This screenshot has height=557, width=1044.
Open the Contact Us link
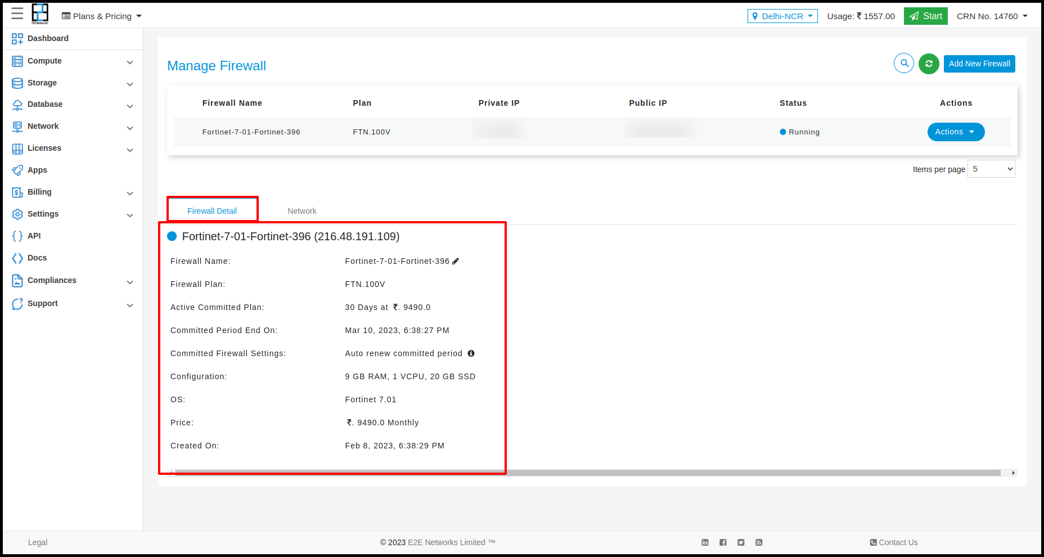pos(894,542)
